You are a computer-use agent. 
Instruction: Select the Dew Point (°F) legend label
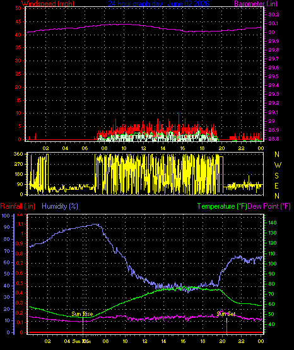tap(269, 206)
